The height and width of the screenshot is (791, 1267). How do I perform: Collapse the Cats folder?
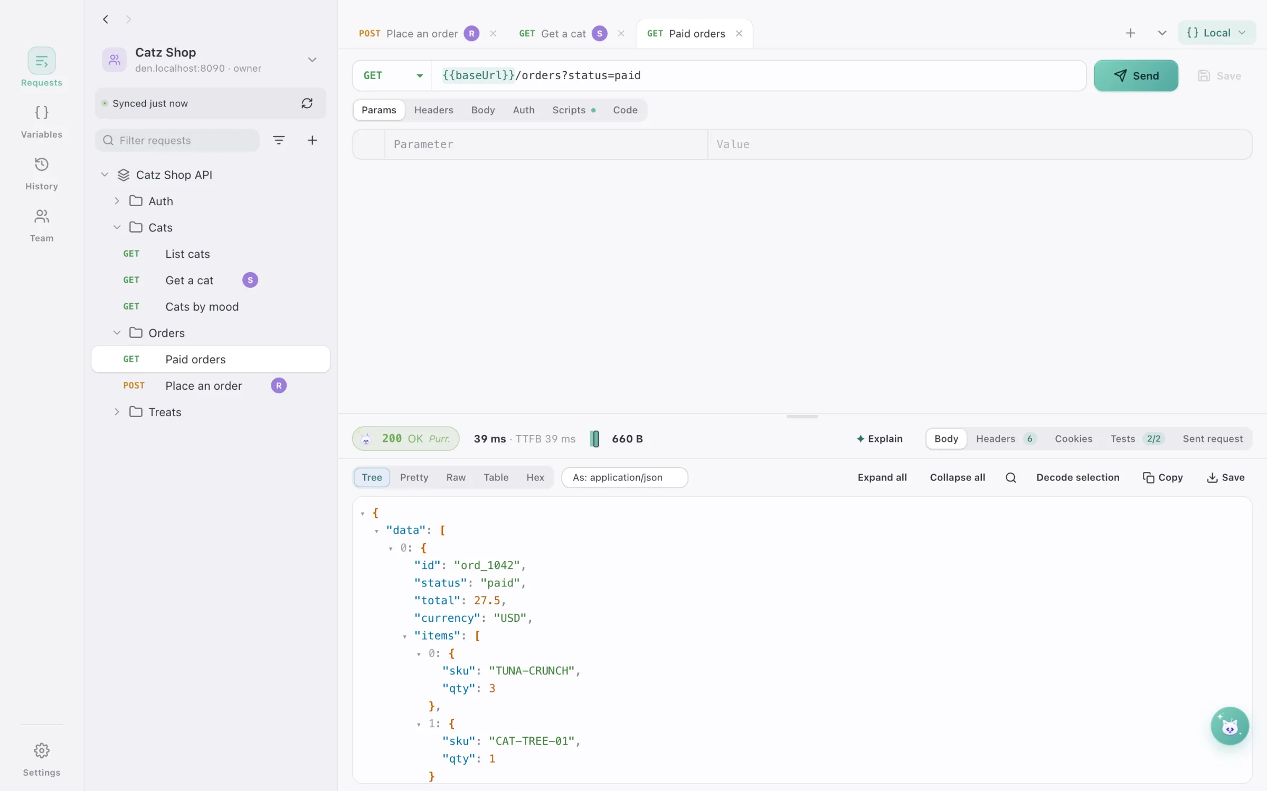[117, 227]
